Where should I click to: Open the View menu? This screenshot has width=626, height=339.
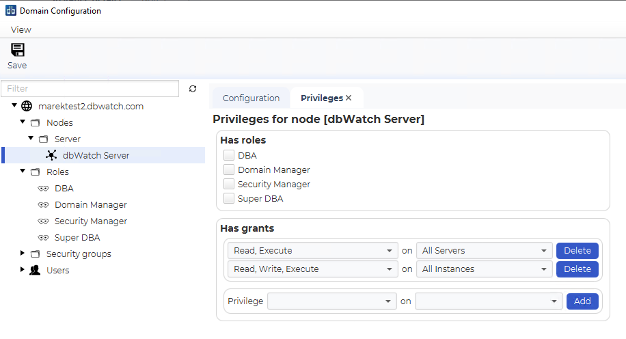click(21, 29)
